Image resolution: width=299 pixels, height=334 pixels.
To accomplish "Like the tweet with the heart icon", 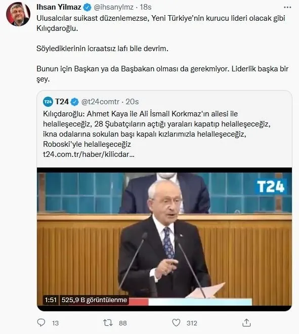I will click(176, 323).
